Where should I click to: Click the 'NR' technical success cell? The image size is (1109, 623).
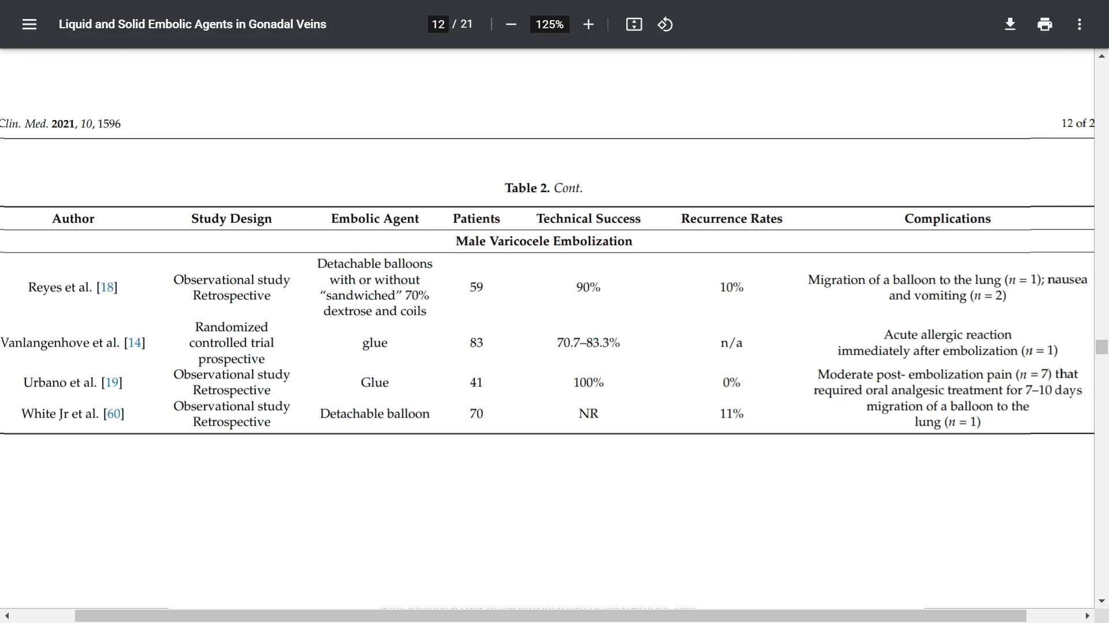589,414
